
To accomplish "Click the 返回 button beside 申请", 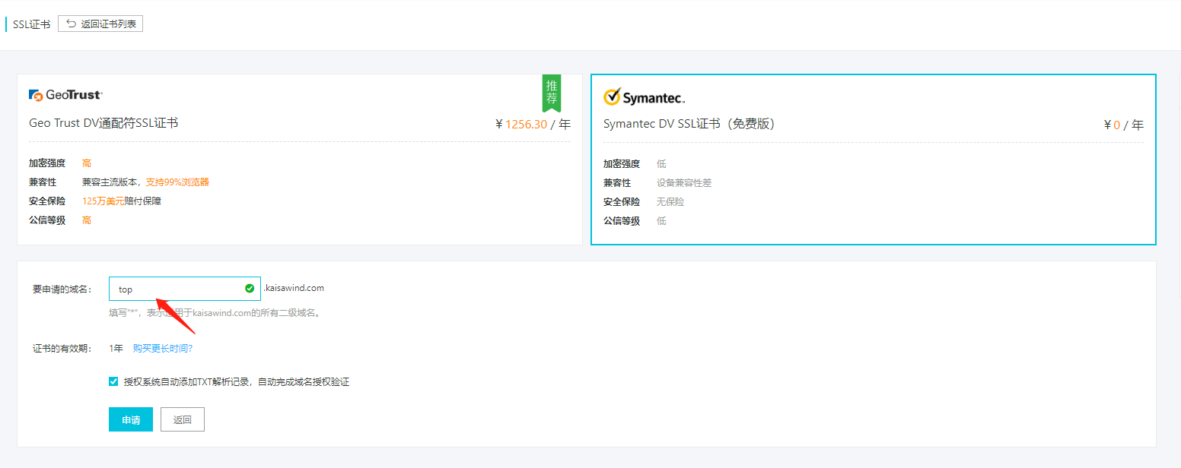I will (x=183, y=419).
